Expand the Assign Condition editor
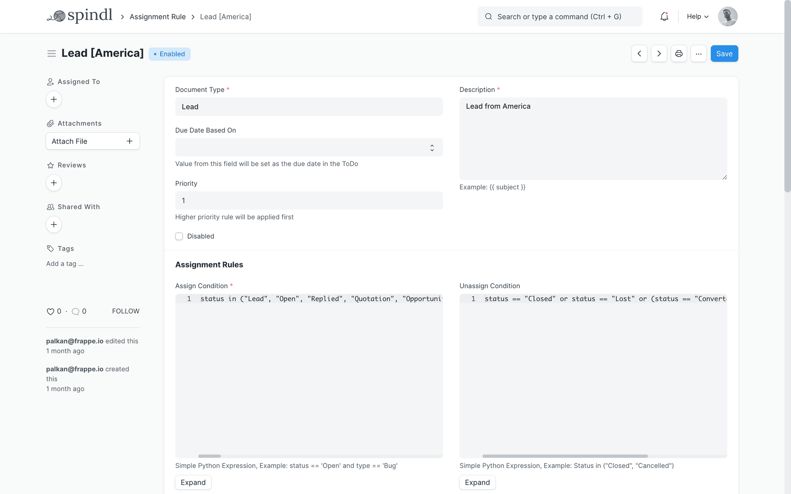The height and width of the screenshot is (494, 791). click(193, 482)
